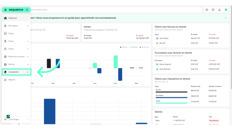Click the 11'249.95 CHF salary volume
This screenshot has height=130, width=232.
tap(179, 121)
